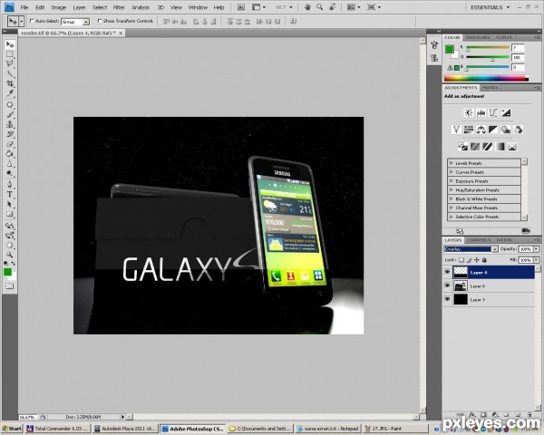Open Windows Start button
The width and height of the screenshot is (544, 435).
click(x=12, y=429)
